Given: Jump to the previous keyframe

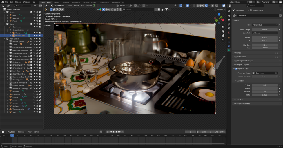Looking at the screenshot, I should coord(111,132).
